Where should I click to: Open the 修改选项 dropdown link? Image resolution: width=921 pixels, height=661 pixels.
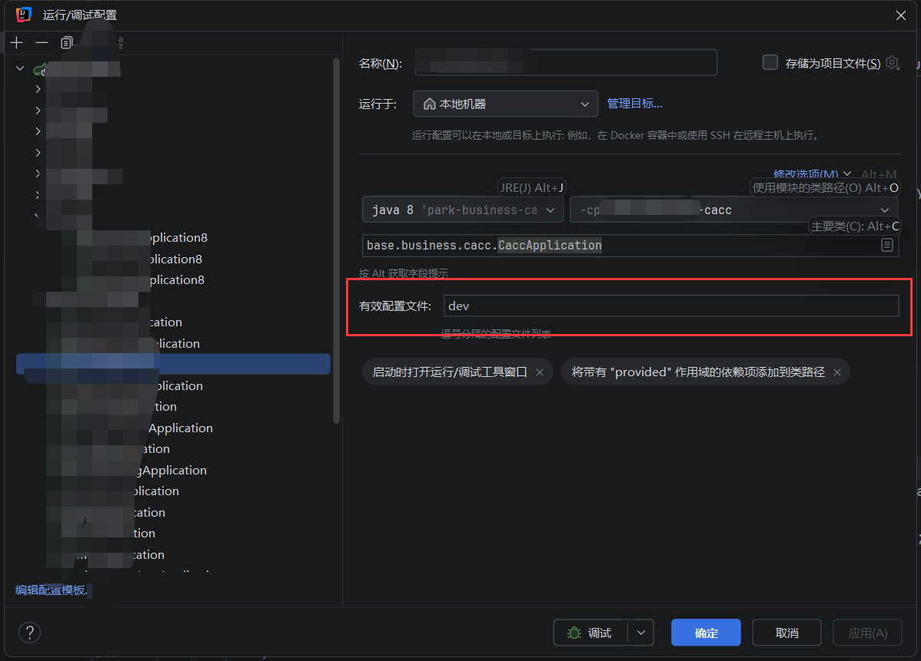(x=812, y=174)
